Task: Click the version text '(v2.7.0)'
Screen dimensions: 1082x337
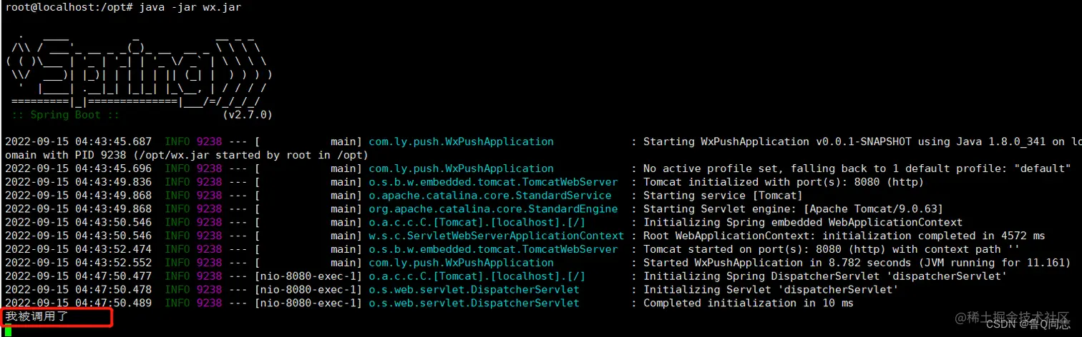Action: pos(247,114)
